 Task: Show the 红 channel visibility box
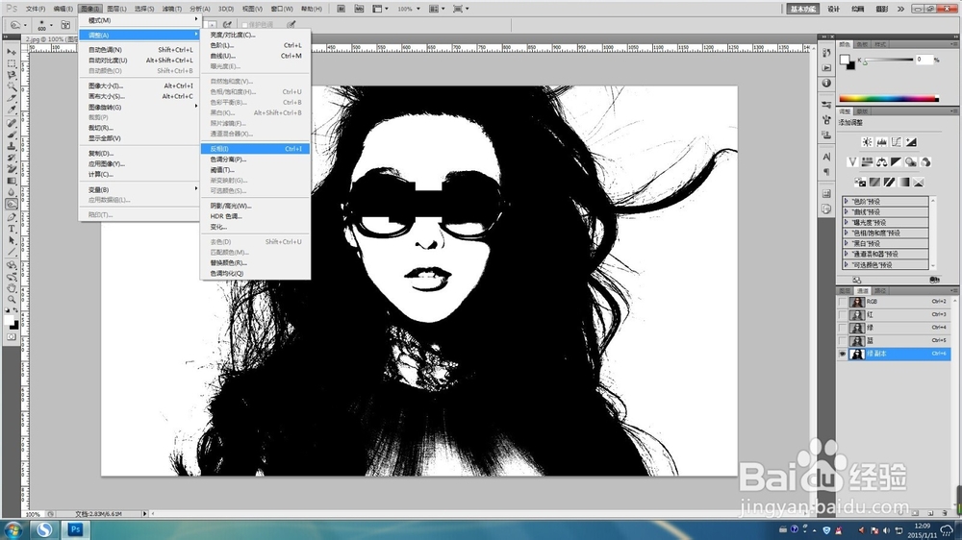[843, 314]
